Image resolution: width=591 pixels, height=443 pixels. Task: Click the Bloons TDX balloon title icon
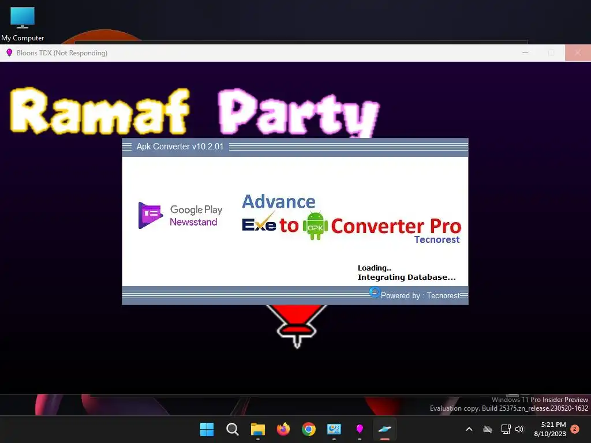click(9, 52)
